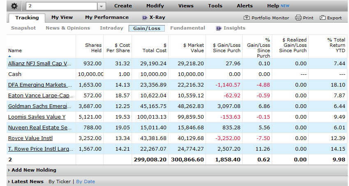Click the -1,140.57 loss value

[228, 85]
